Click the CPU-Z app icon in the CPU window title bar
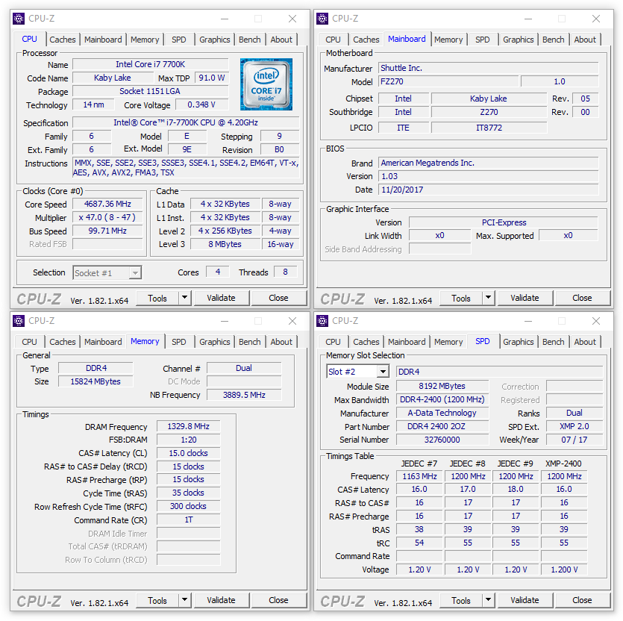Screen dimensions: 623x621 coord(18,19)
